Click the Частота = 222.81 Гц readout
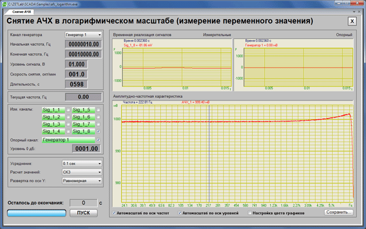The width and height of the screenshot is (366, 229). point(137,102)
